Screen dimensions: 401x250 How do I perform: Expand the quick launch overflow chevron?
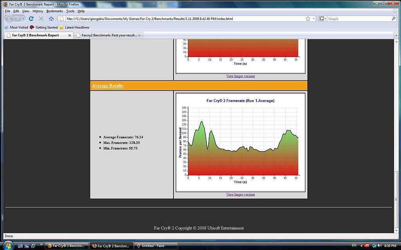41,245
